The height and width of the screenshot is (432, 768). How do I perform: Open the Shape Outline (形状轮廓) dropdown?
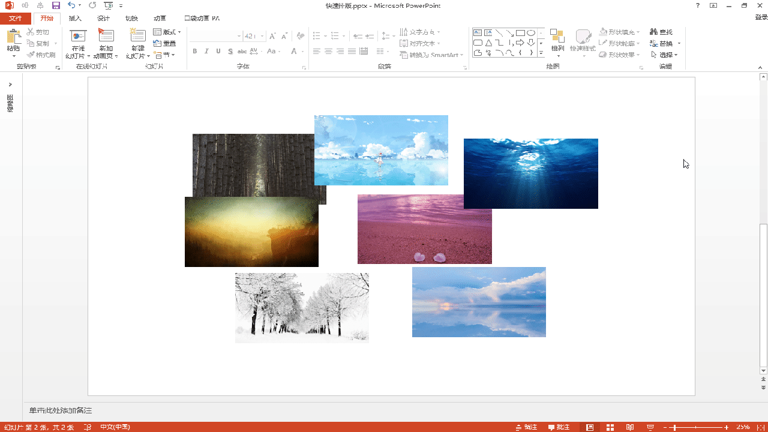[x=620, y=43]
